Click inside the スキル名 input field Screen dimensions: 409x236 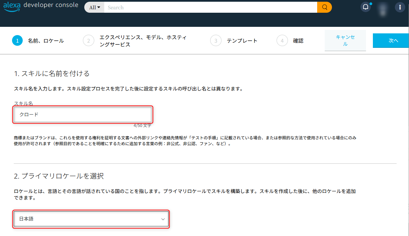83,115
